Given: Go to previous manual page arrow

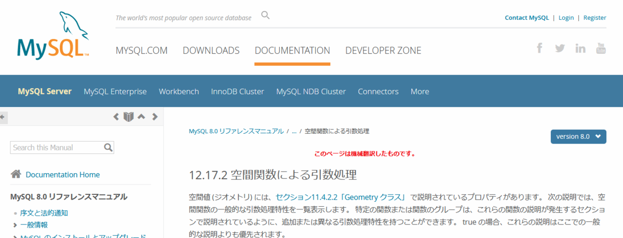Looking at the screenshot, I should point(116,117).
